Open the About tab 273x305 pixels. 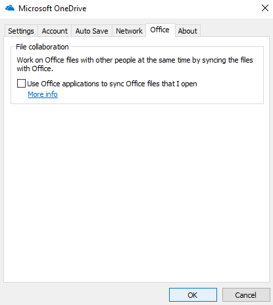[187, 31]
